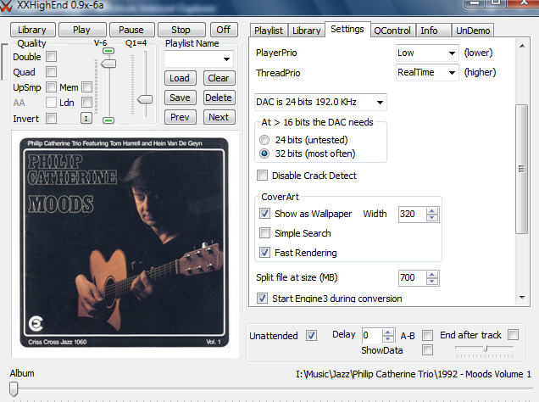This screenshot has width=539, height=402.
Task: Select 24 bits (untested) radio option
Action: 264,140
